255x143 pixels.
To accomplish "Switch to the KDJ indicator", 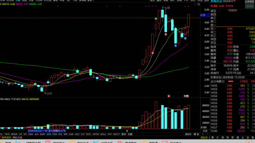I will click(x=77, y=134).
